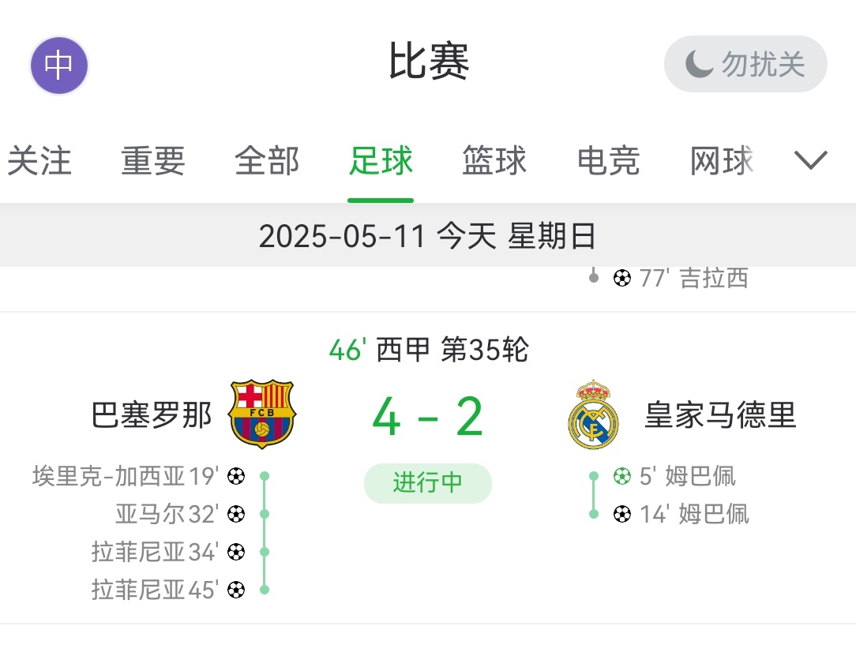Click the Barcelona club crest
This screenshot has height=645, width=856.
pos(261,414)
